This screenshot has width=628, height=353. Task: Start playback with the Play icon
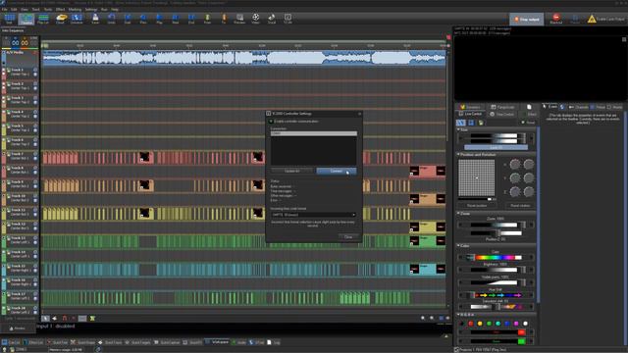[x=159, y=19]
